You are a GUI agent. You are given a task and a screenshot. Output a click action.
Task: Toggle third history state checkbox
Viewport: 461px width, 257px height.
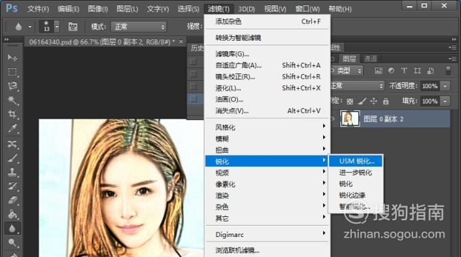(193, 86)
